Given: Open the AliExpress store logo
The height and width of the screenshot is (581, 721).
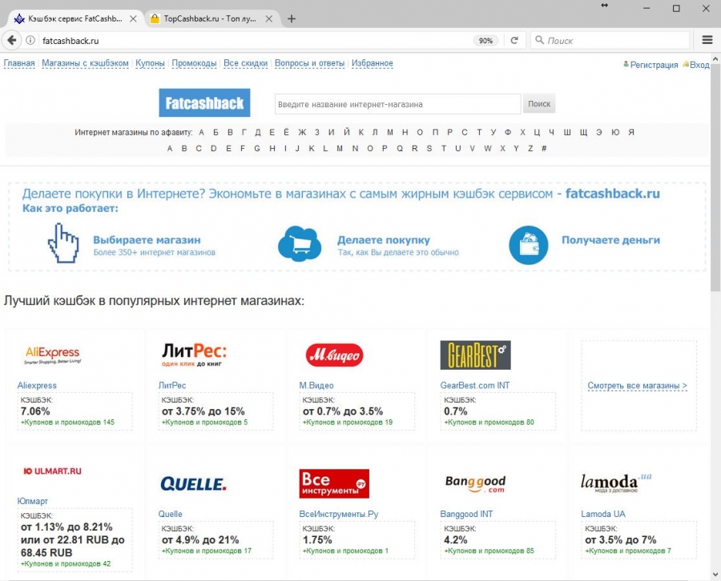Looking at the screenshot, I should 52,355.
